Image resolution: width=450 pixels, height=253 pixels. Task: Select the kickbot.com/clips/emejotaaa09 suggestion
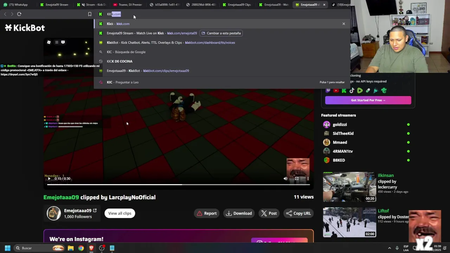(x=222, y=71)
